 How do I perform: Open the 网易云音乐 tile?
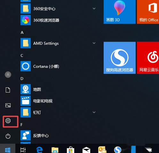(148, 58)
